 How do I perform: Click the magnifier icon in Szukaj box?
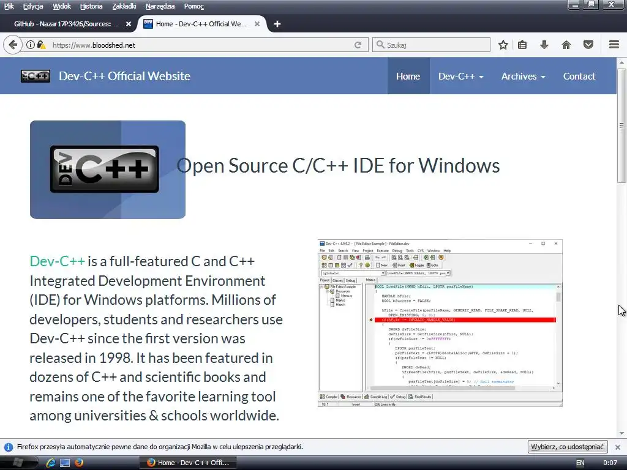coord(380,45)
